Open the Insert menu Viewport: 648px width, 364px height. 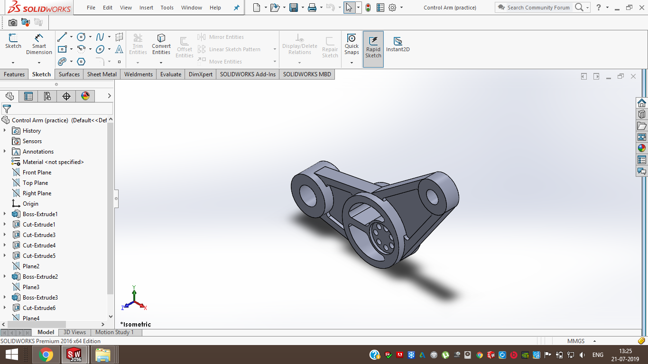pyautogui.click(x=146, y=8)
